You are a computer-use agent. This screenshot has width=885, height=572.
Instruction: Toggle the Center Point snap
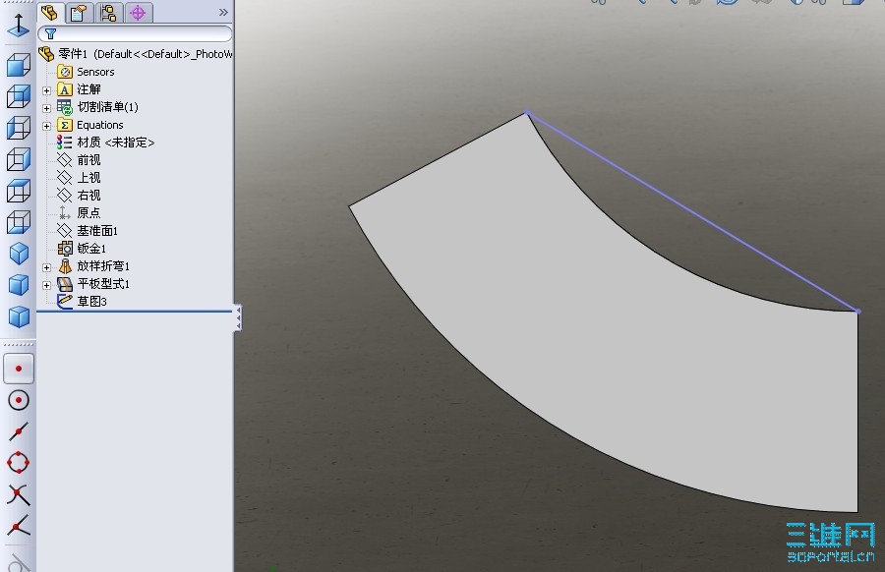tap(18, 401)
